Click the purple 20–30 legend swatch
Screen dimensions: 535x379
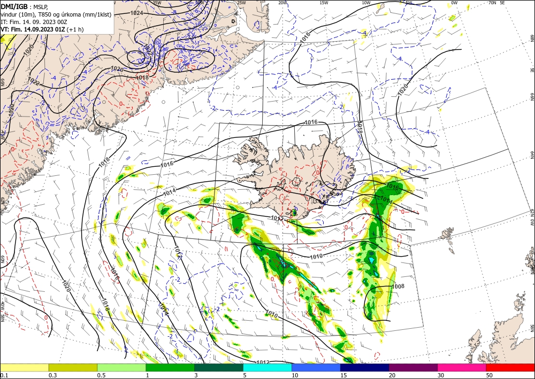pyautogui.click(x=413, y=367)
